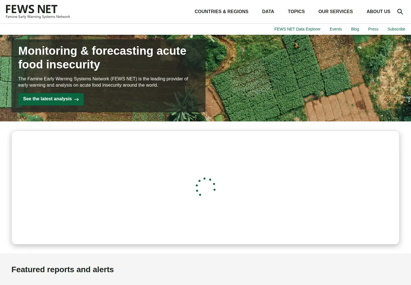Click the Famine Early Warning Systems Network description paragraph
The image size is (411, 285).
(x=103, y=82)
